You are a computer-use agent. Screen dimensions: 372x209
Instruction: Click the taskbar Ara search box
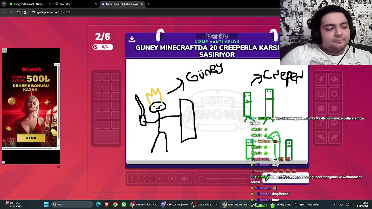(x=72, y=204)
